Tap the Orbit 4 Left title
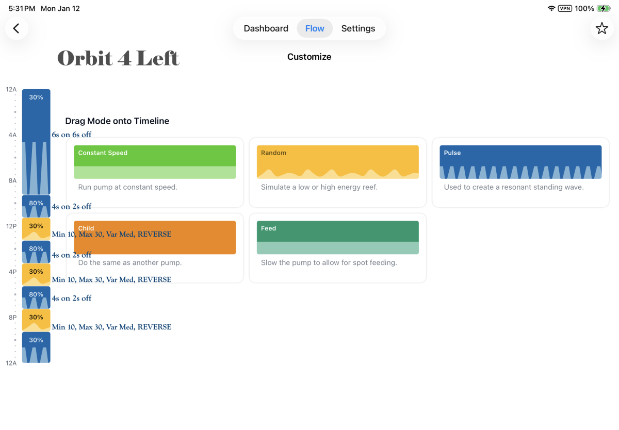Screen dimensions: 619x430 coord(118,58)
